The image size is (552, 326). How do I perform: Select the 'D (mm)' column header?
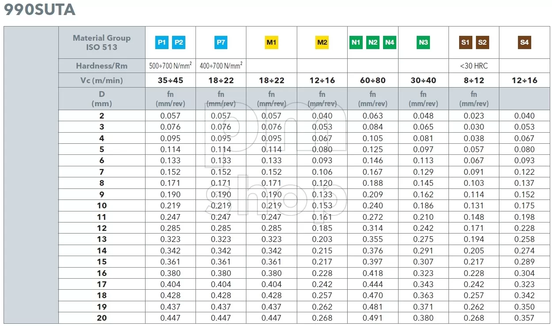point(102,99)
